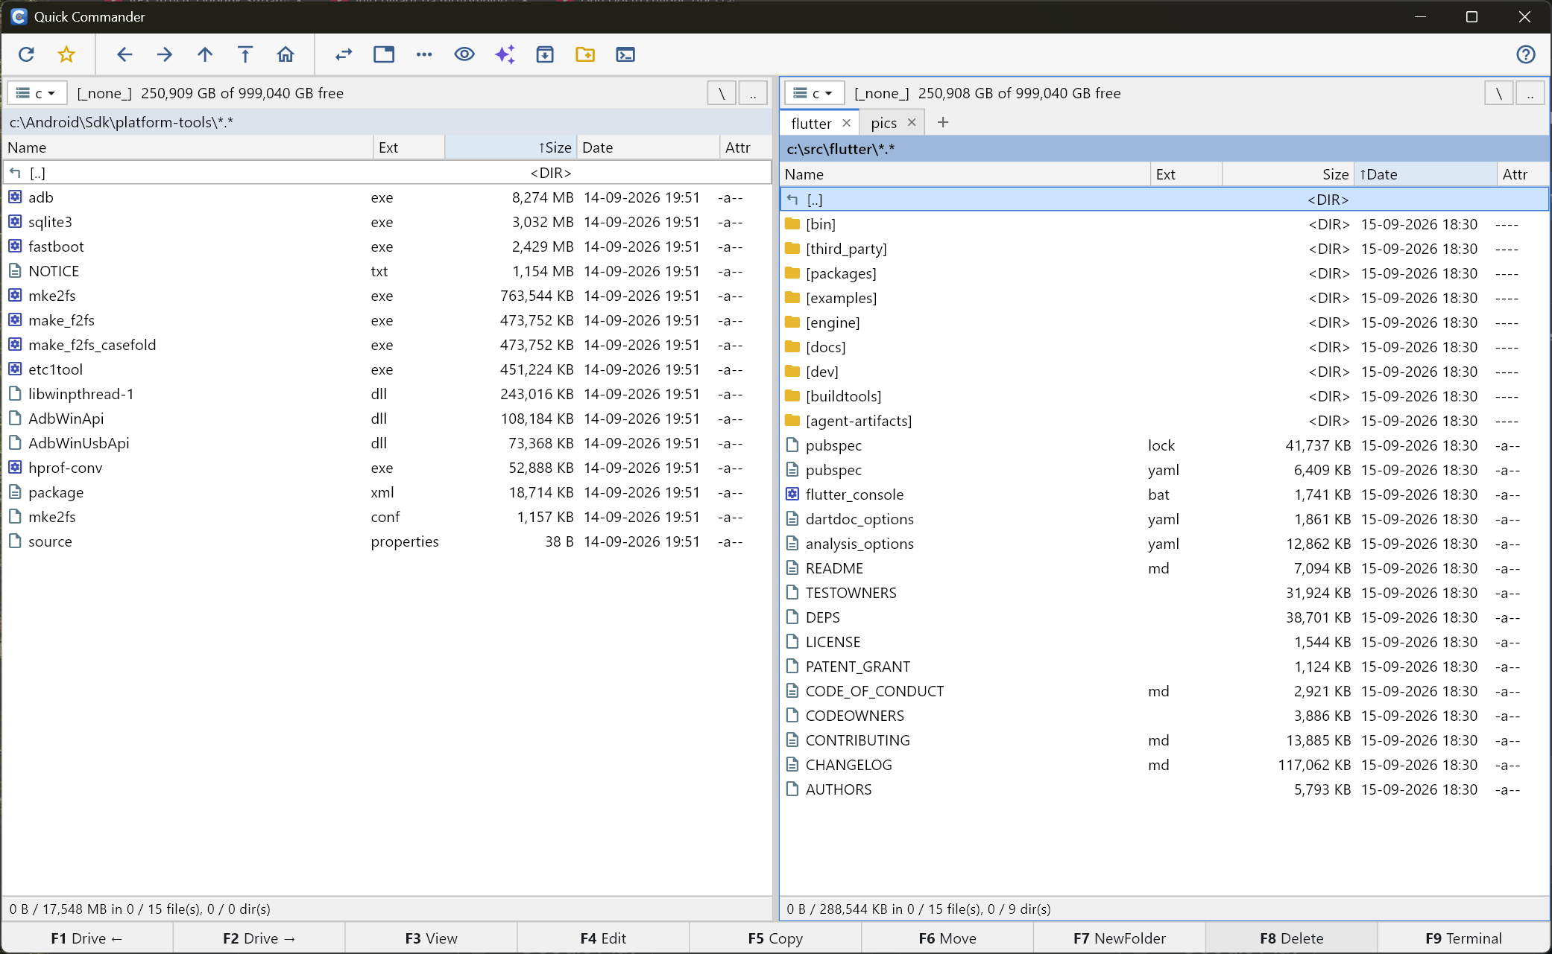Close the flutter tab

847,122
